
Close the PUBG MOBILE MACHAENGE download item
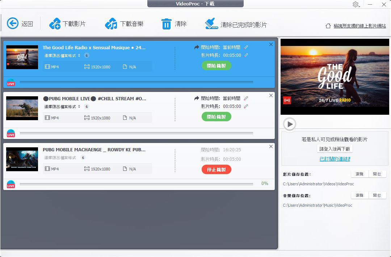pos(271,147)
